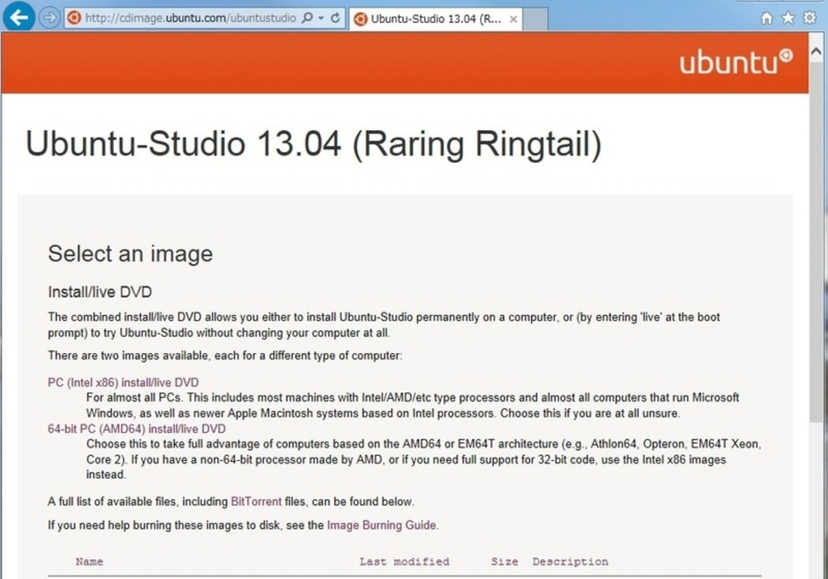828x579 pixels.
Task: Follow the BitTorrent link
Action: [x=256, y=502]
